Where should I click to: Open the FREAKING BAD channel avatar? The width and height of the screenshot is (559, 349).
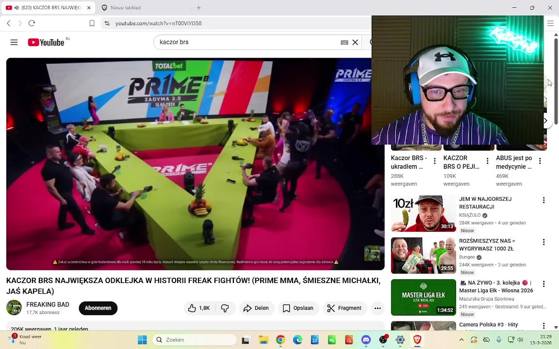point(14,308)
